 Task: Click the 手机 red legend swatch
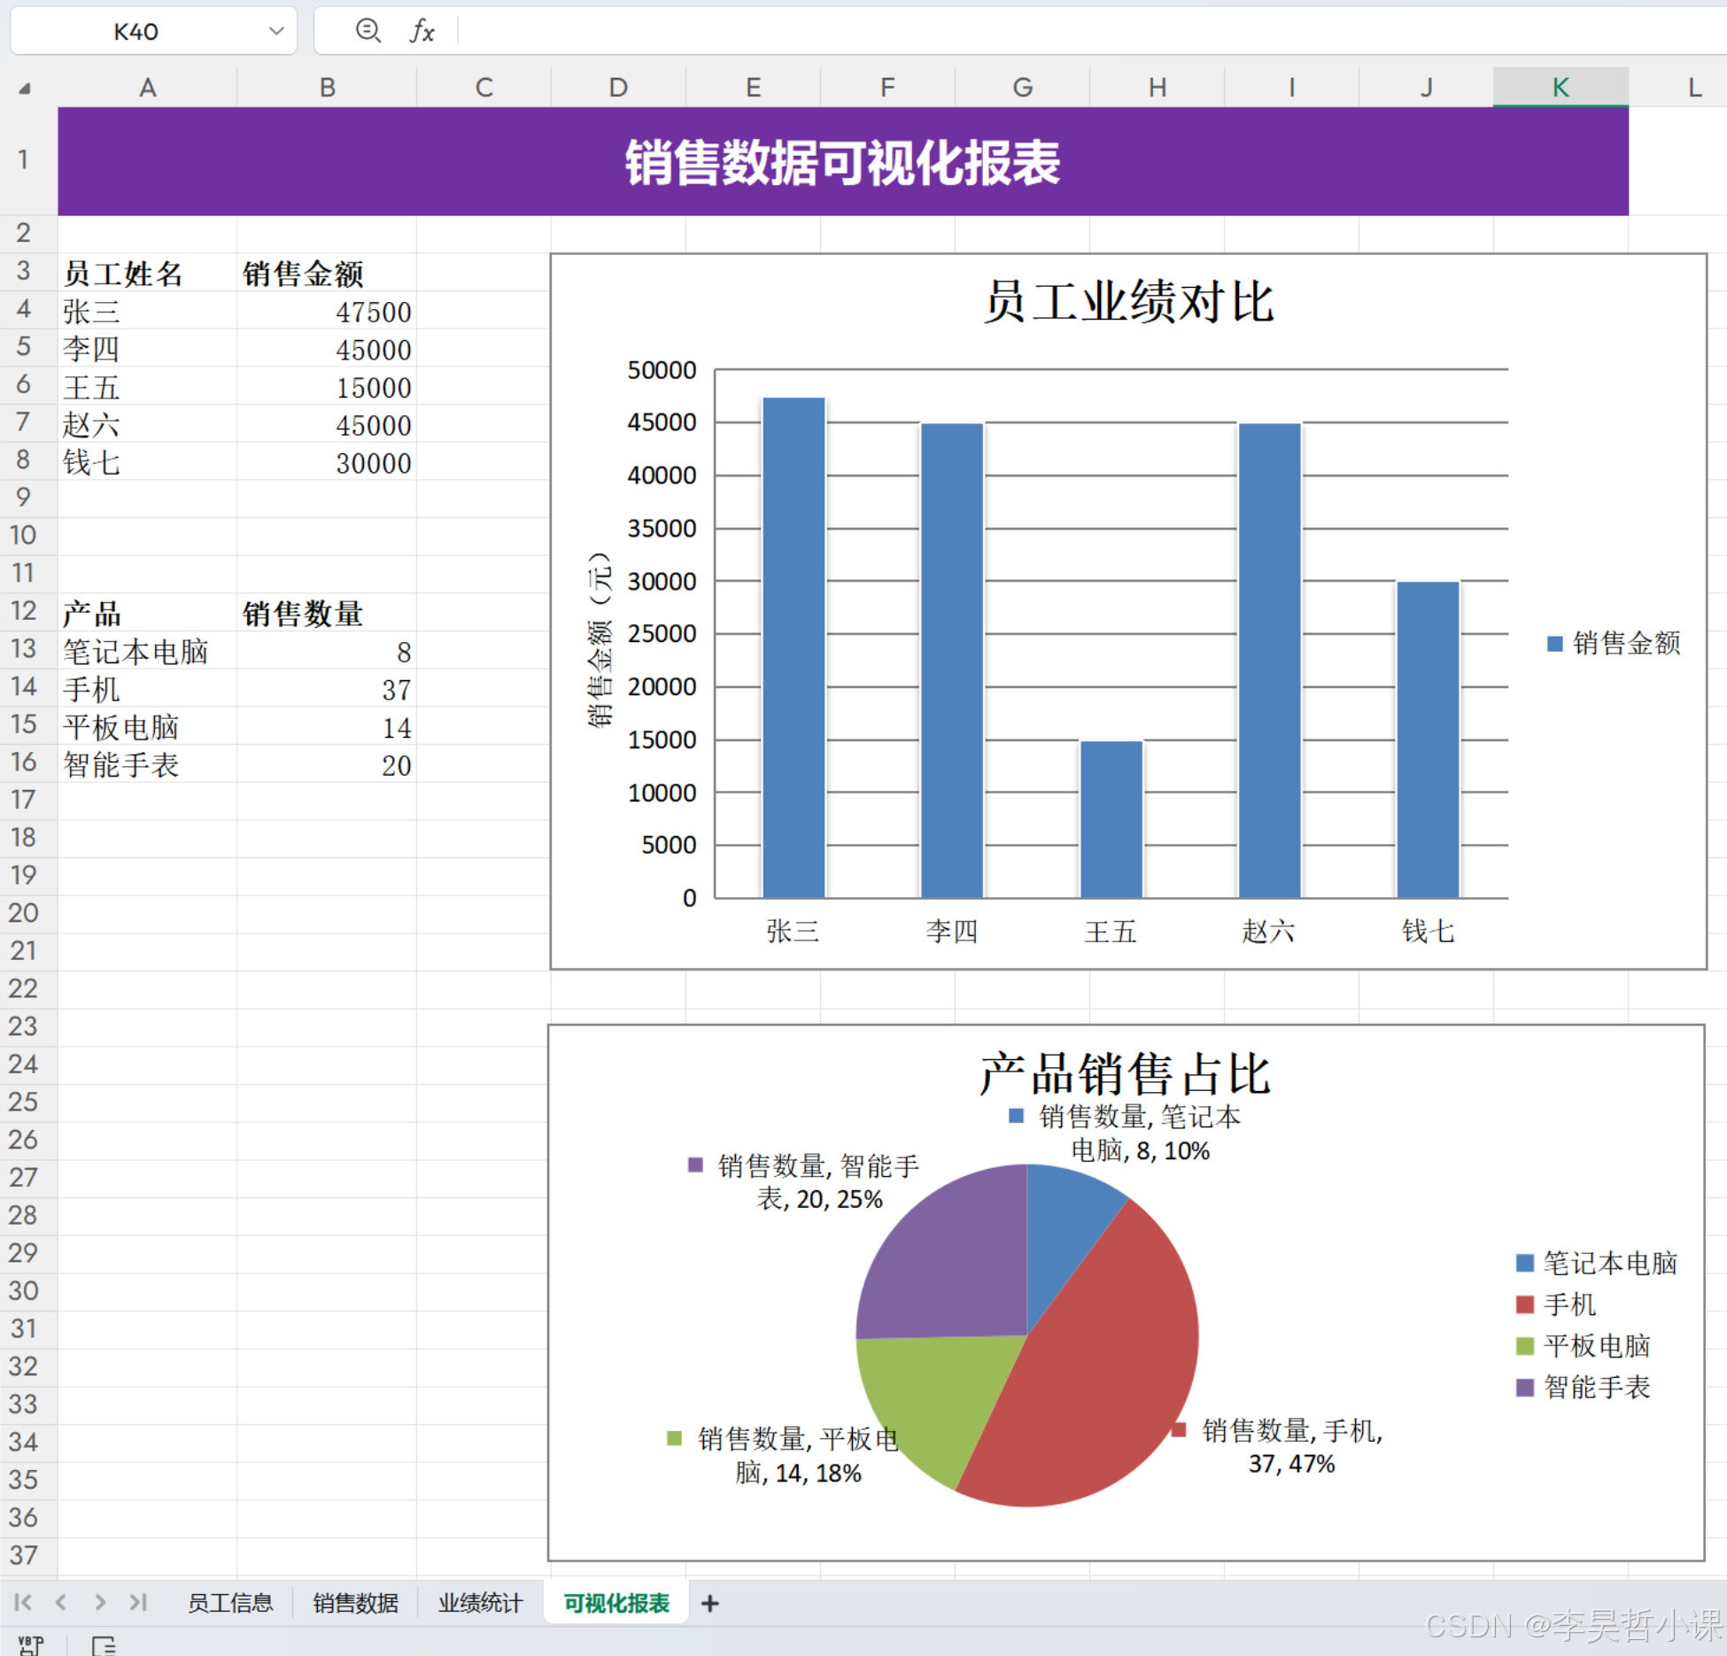coord(1524,1304)
